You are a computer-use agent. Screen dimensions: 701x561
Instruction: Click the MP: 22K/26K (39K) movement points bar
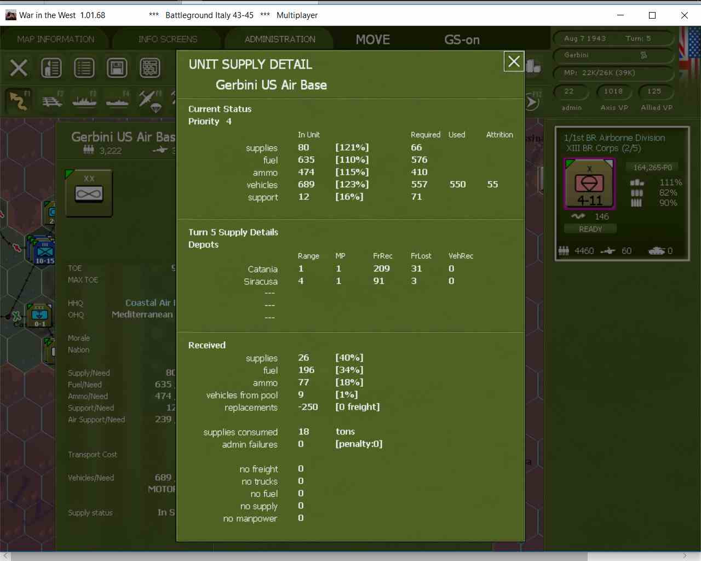[613, 72]
